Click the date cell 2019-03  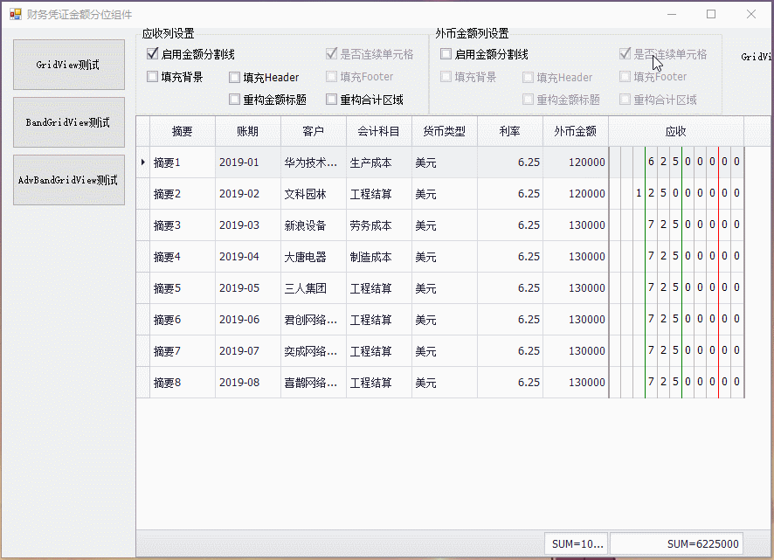[x=248, y=225]
